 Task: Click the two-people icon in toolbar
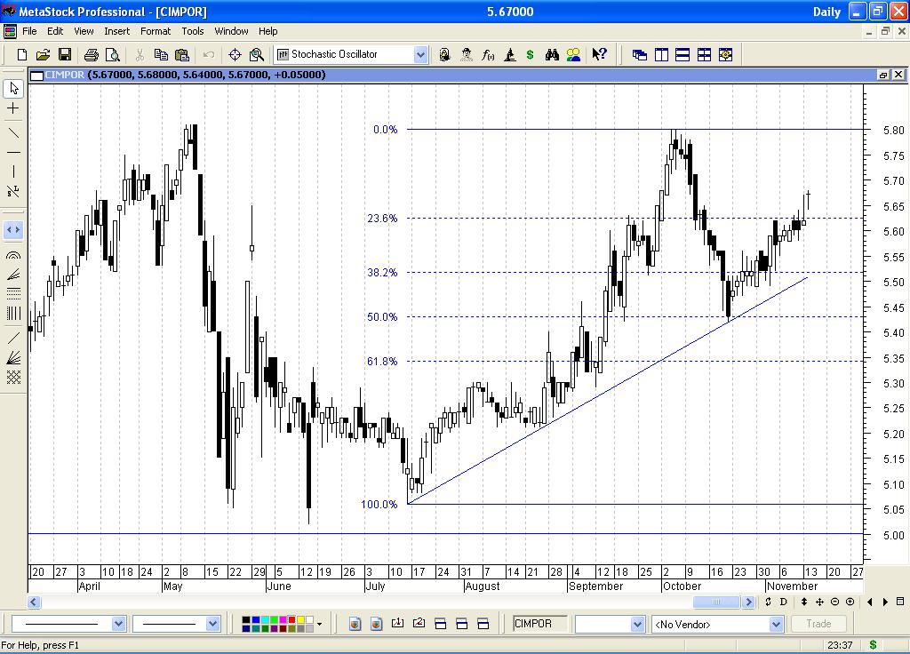[x=573, y=54]
